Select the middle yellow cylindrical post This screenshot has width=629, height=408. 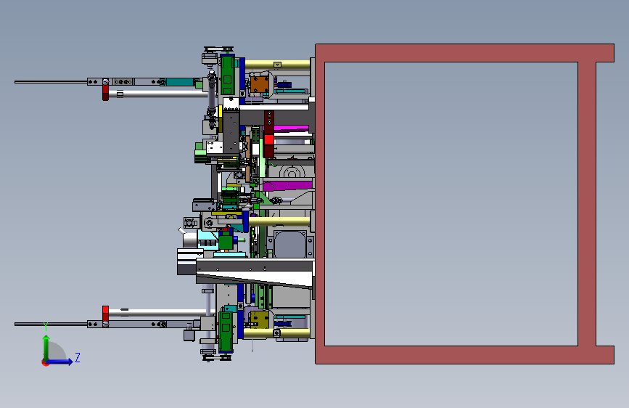(x=279, y=221)
